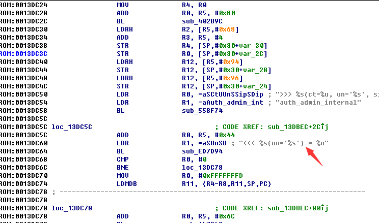Viewport: 379px width, 223px height.
Task: Click the var_24 stack variable
Action: tap(255, 86)
